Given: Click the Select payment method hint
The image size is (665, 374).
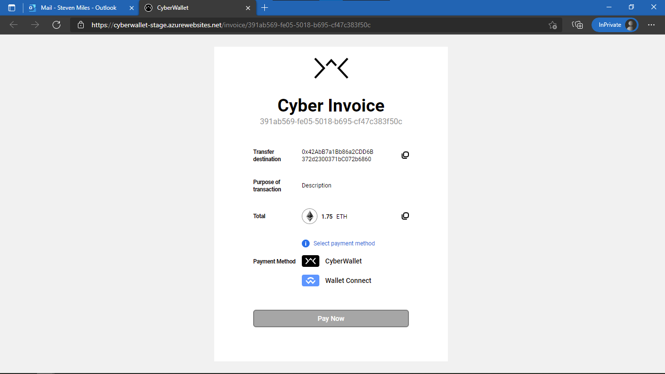Looking at the screenshot, I should pyautogui.click(x=344, y=243).
